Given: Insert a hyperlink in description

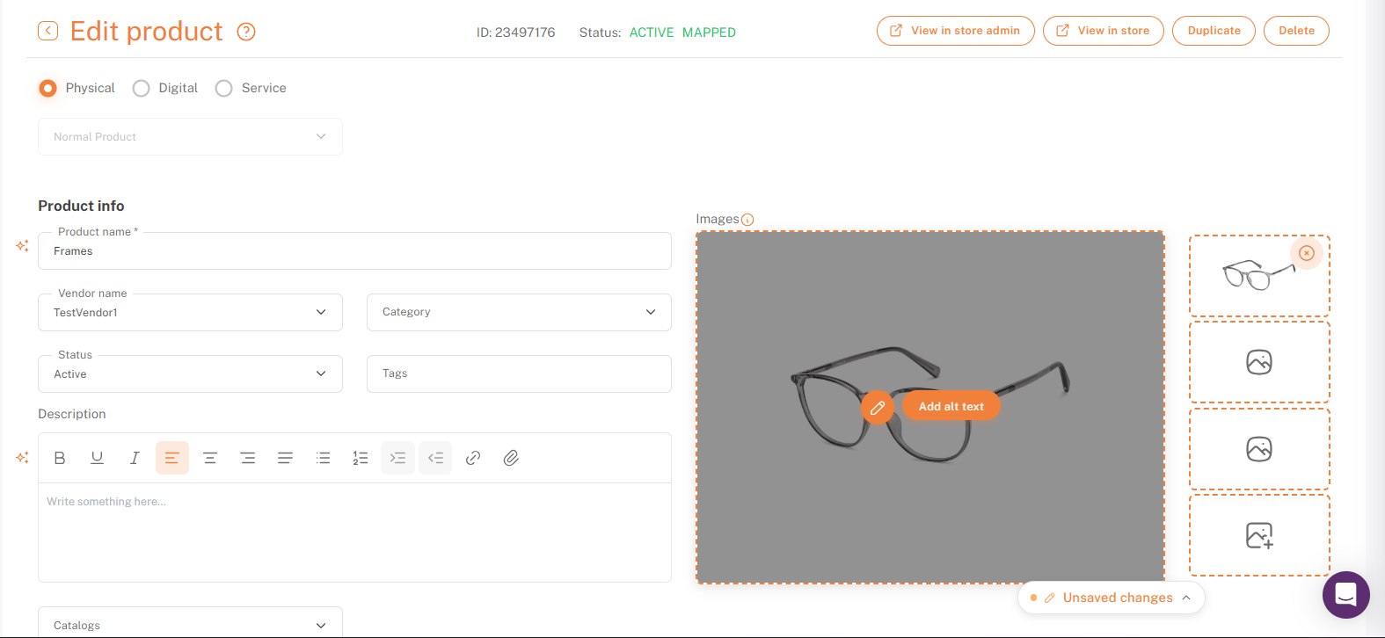Looking at the screenshot, I should tap(473, 458).
